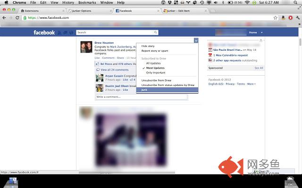302x188 pixels.
Task: Open the Chrome wrench settings menu
Action: (297, 18)
